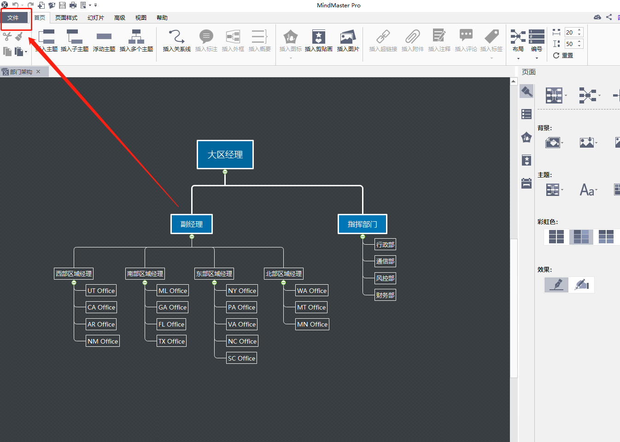The height and width of the screenshot is (442, 620).
Task: Select the 财务部 topic node
Action: pos(385,295)
